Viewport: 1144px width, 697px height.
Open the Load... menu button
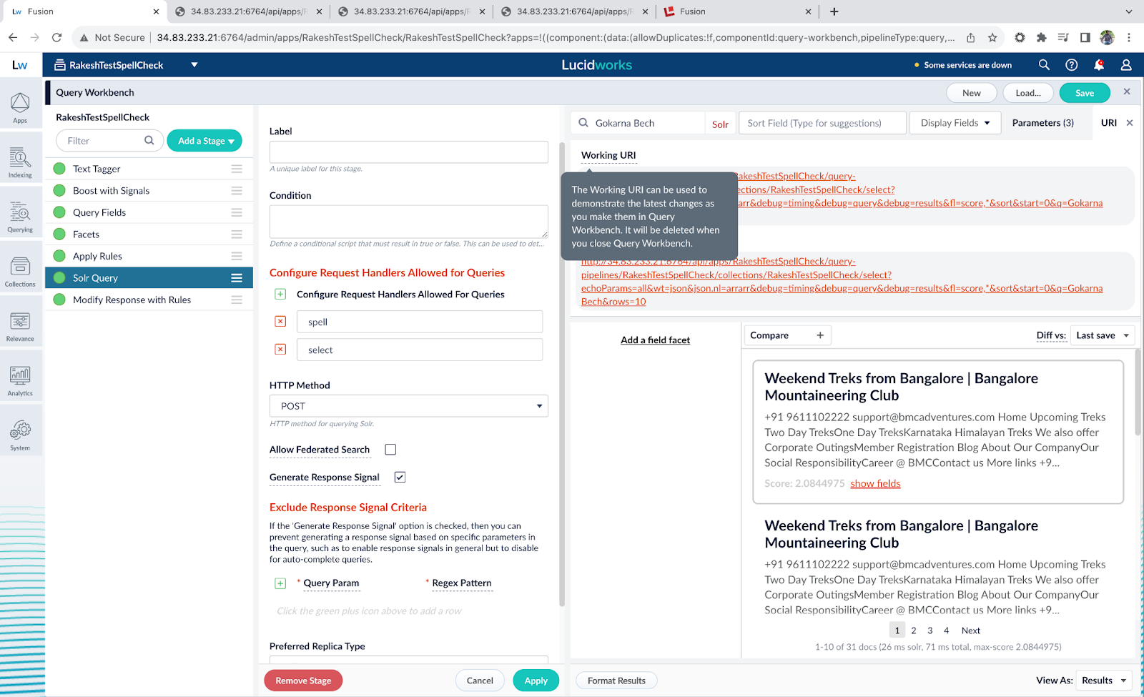(x=1028, y=93)
